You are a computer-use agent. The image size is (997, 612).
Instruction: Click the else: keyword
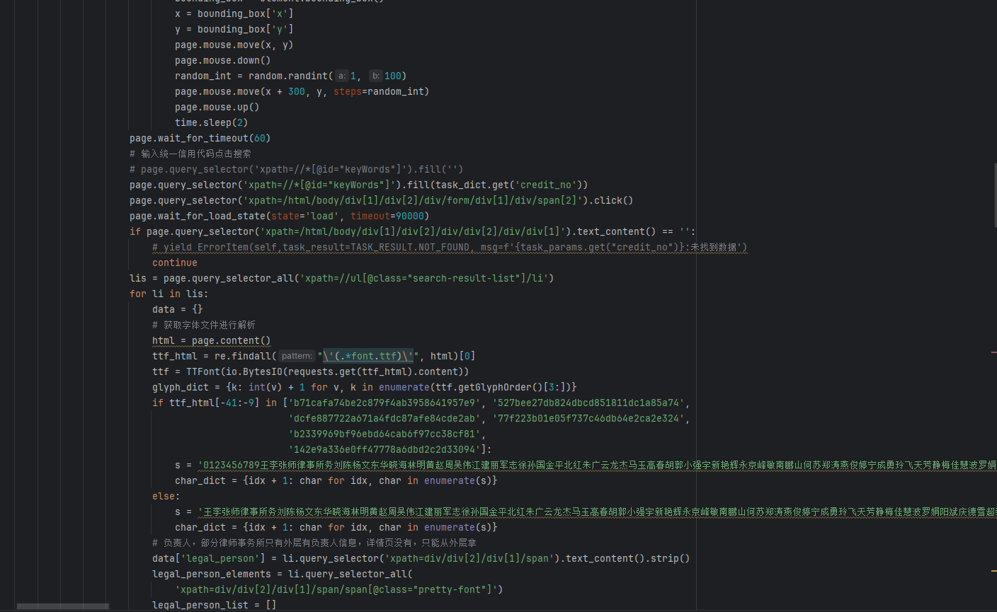coord(166,496)
